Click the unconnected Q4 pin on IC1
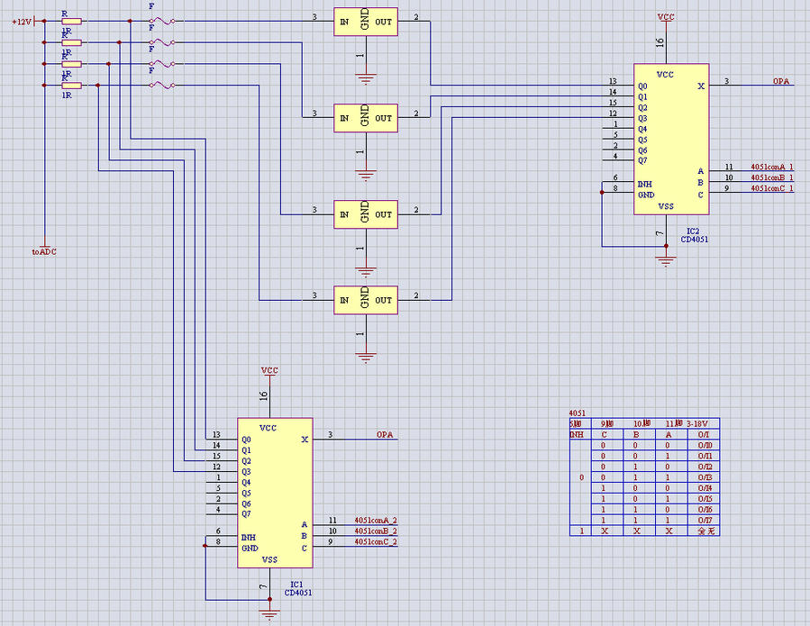Screen dimensions: 810x626 [222, 483]
